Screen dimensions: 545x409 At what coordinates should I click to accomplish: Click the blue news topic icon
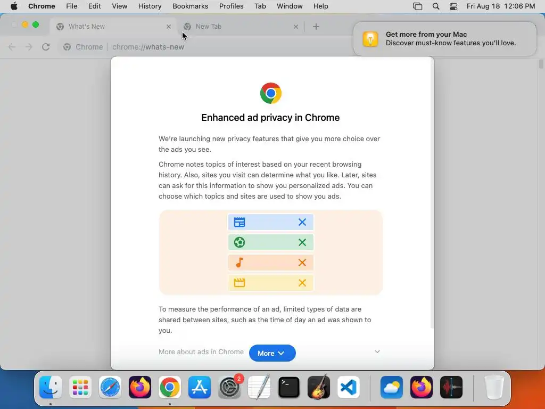[240, 222]
